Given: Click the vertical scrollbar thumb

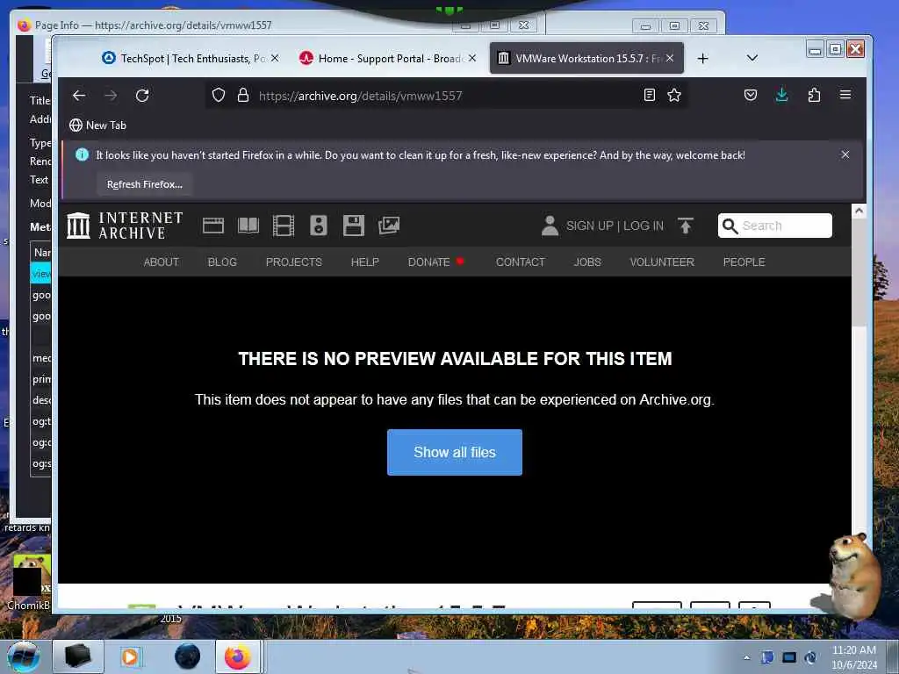Looking at the screenshot, I should pyautogui.click(x=859, y=272).
